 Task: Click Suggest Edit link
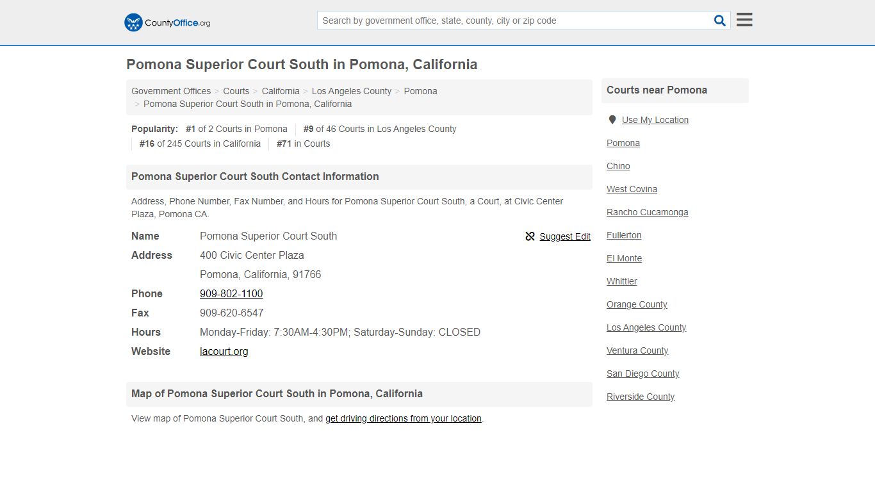pyautogui.click(x=565, y=236)
